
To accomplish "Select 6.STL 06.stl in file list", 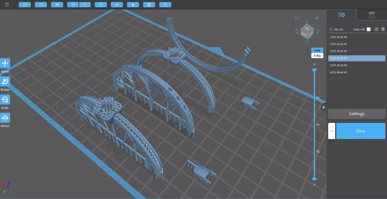I will (x=357, y=72).
